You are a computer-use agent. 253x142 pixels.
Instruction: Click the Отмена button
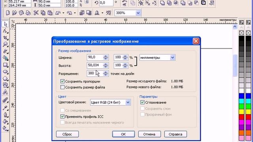149,134
